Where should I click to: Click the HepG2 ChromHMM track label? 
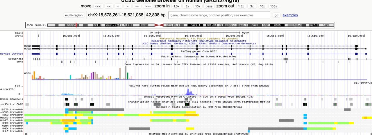pyautogui.click(x=12, y=118)
